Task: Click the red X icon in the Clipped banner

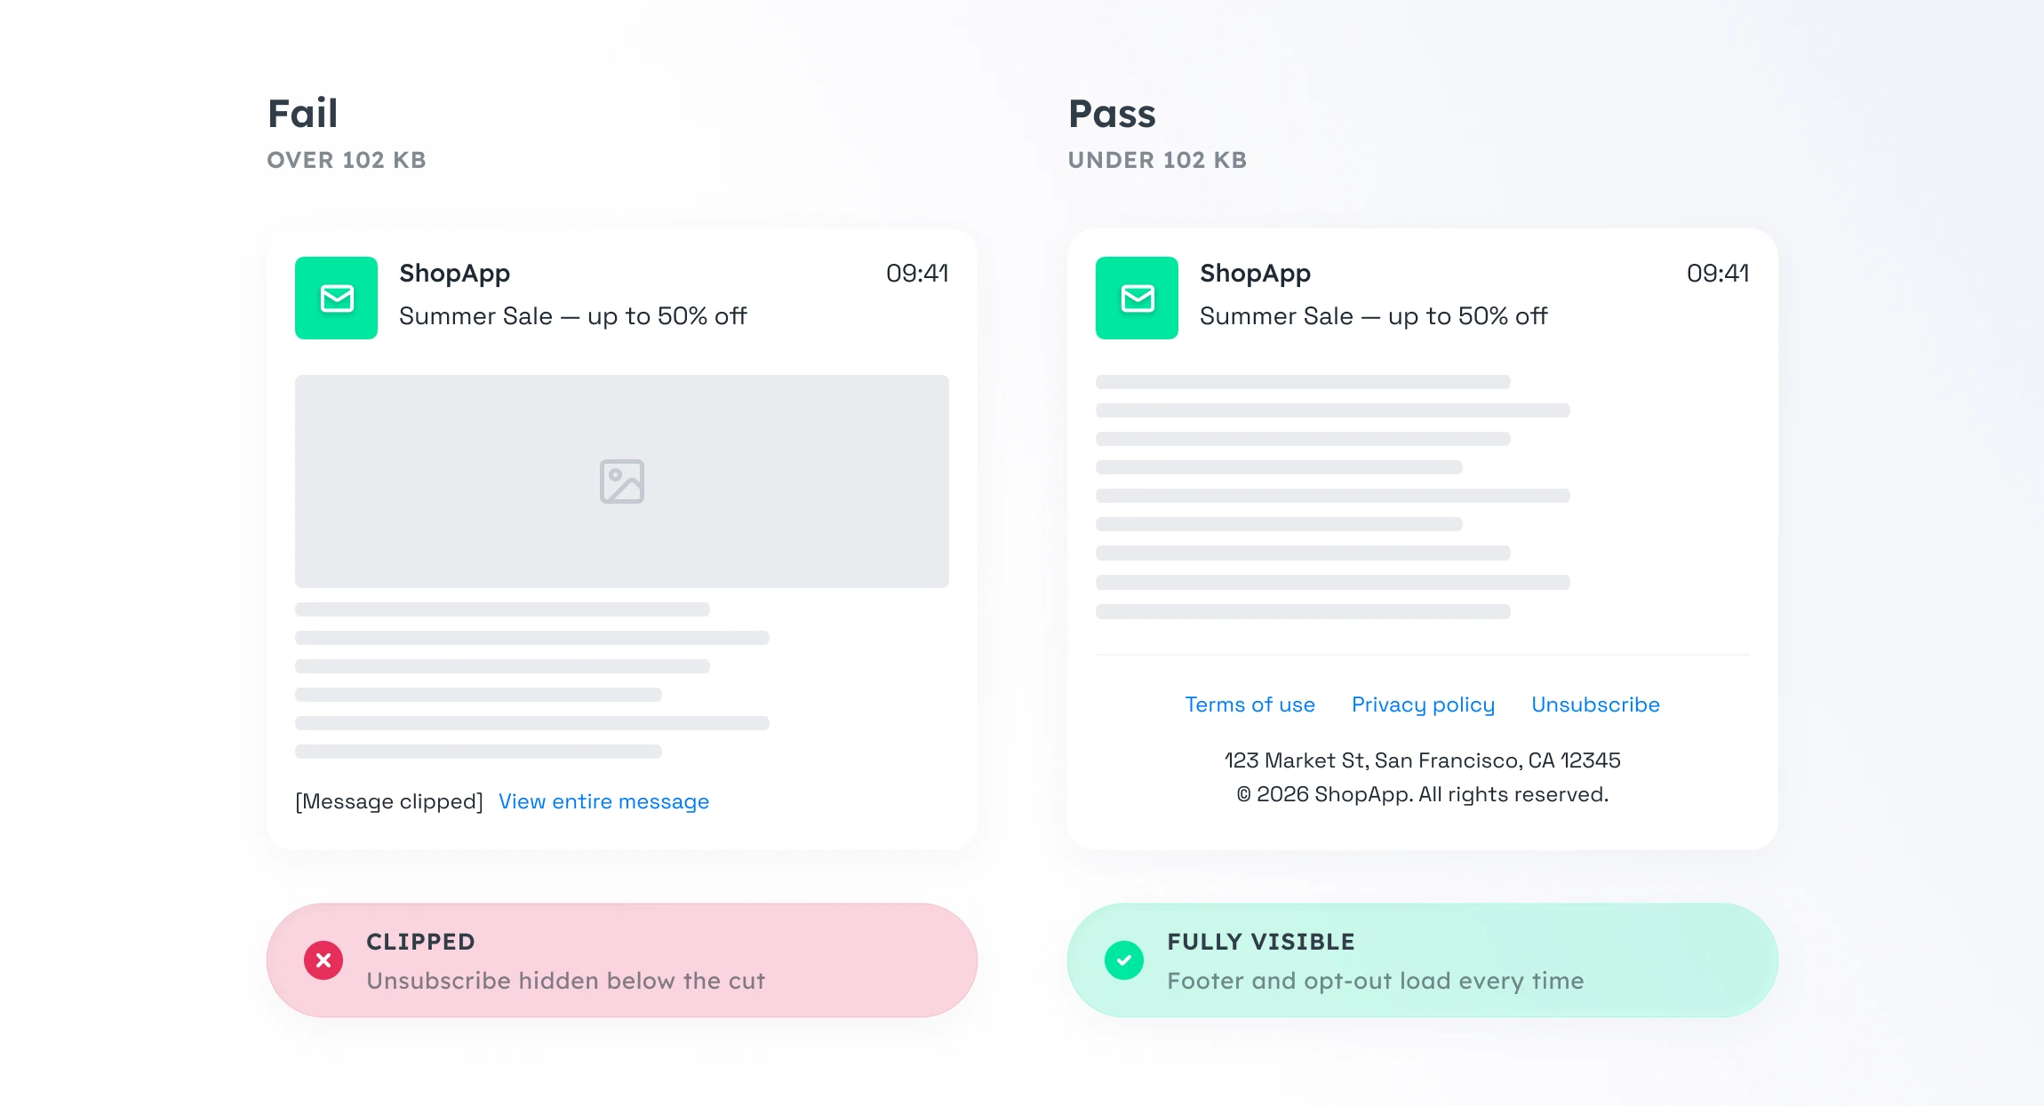Action: (323, 960)
